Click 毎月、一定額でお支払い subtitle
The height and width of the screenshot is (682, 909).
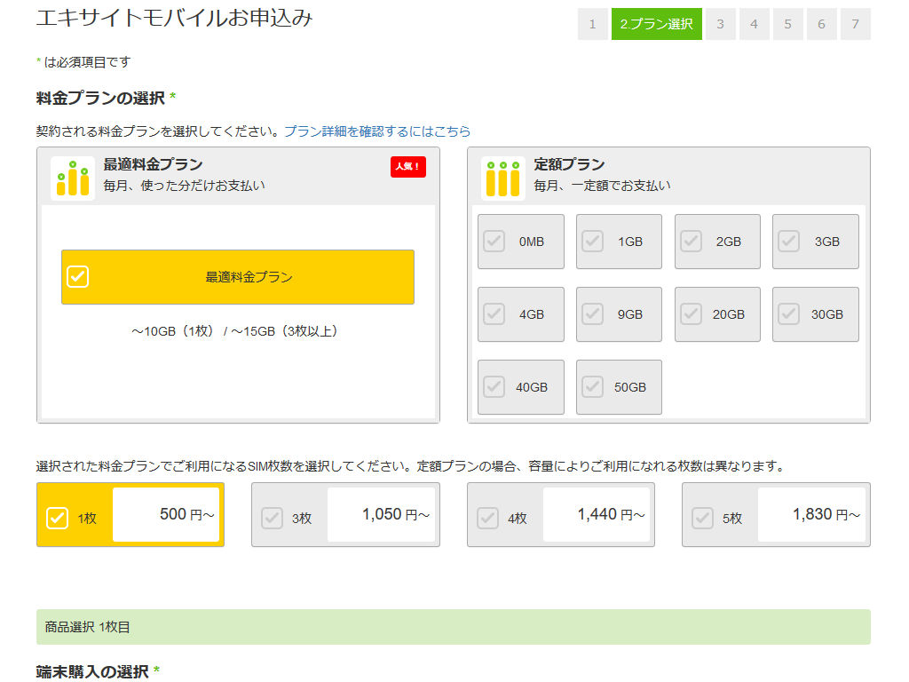(603, 186)
